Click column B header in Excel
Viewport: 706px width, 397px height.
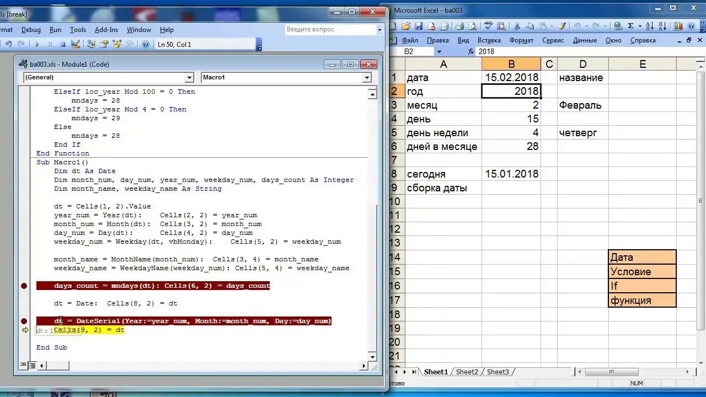click(x=511, y=64)
